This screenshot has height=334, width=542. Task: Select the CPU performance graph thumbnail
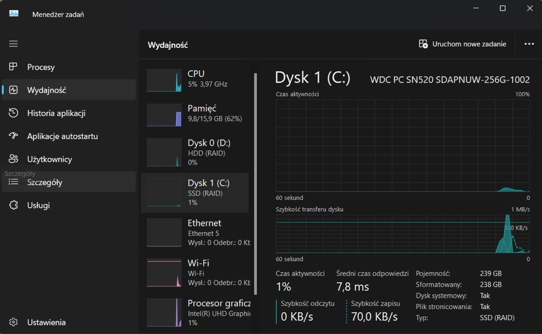point(164,81)
